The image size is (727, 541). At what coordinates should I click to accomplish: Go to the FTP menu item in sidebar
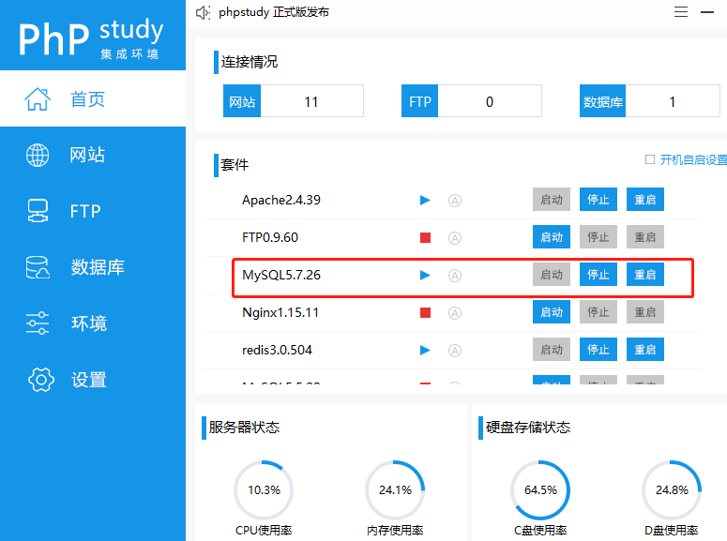tap(85, 211)
